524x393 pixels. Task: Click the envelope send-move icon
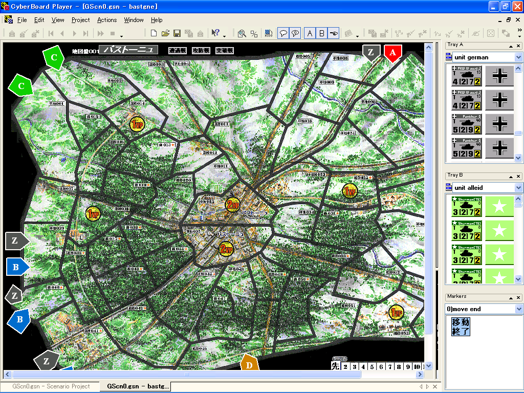point(12,33)
